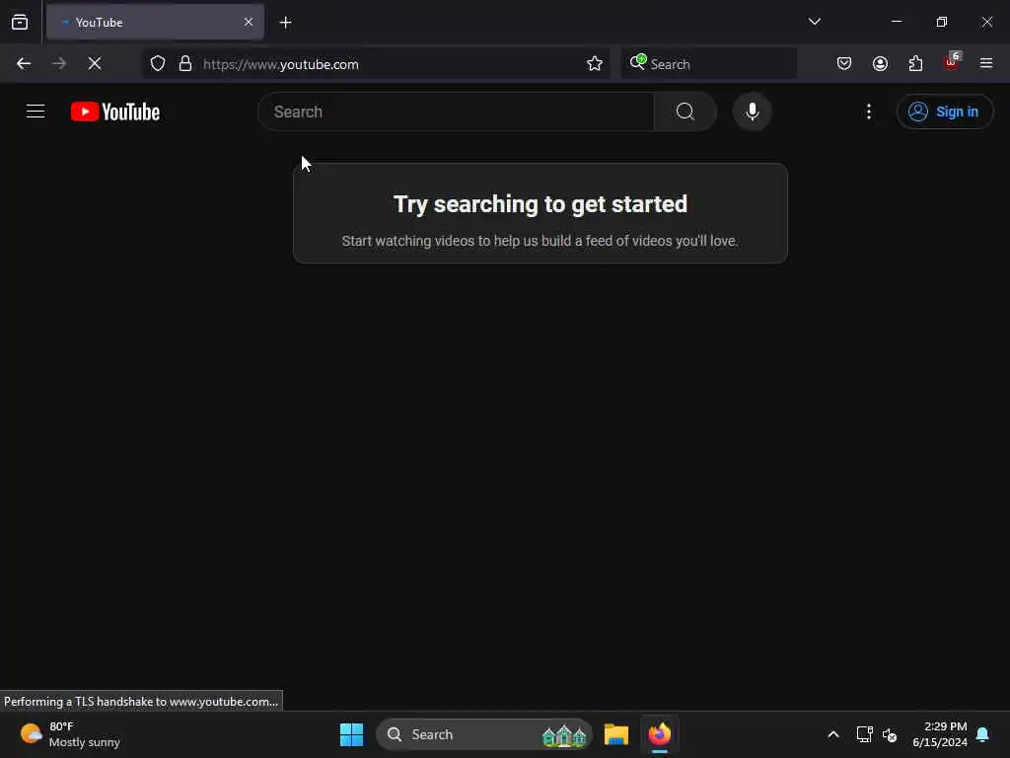Screen dimensions: 1010x758
Task: Select the YouTube tab
Action: coord(155,22)
